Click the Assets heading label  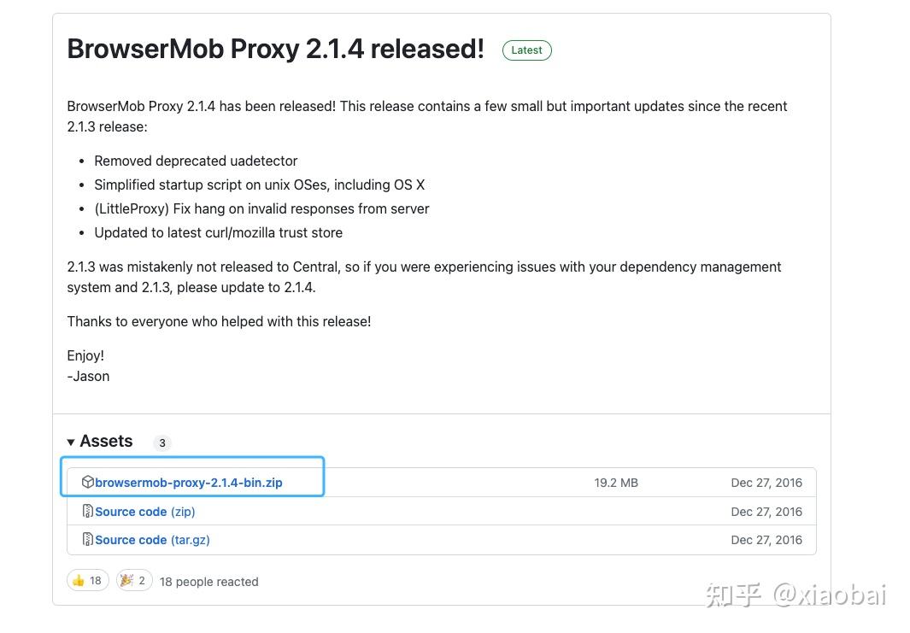(106, 442)
